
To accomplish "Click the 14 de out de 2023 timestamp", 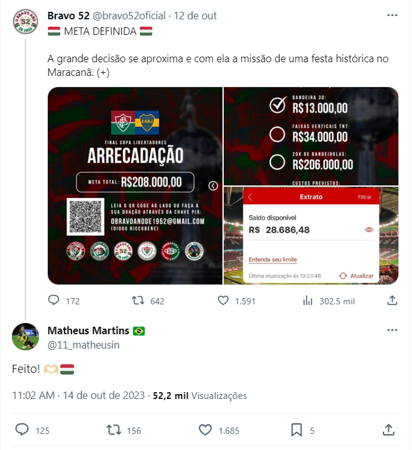I will pos(104,395).
